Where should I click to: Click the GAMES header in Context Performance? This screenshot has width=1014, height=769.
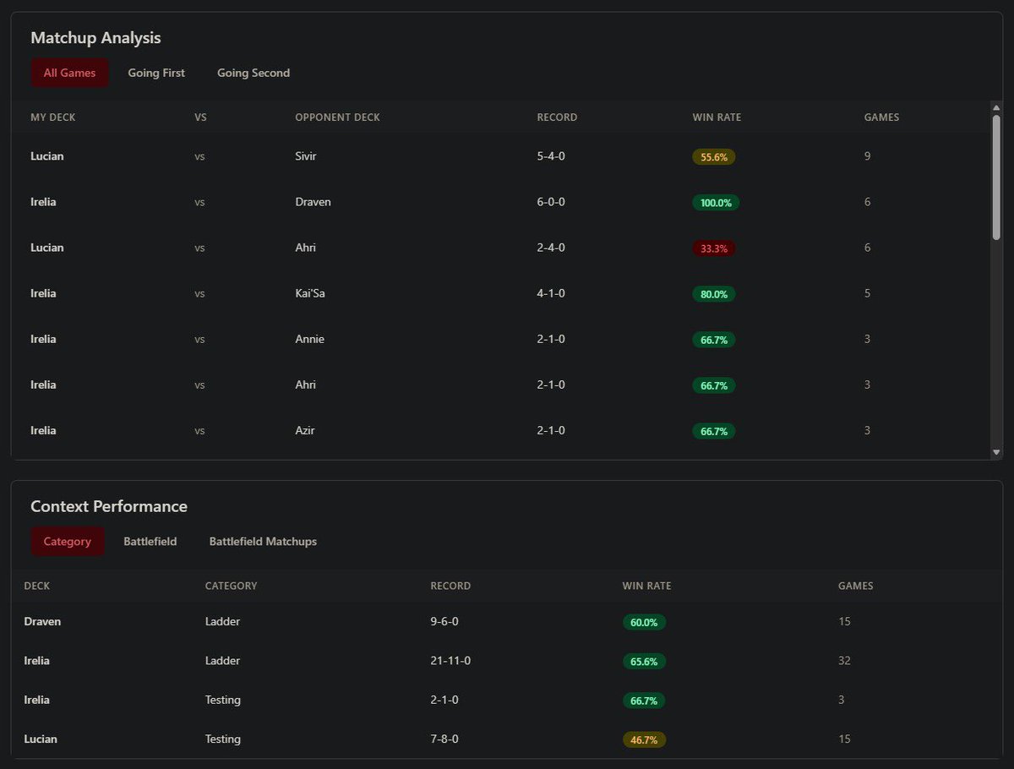click(855, 586)
